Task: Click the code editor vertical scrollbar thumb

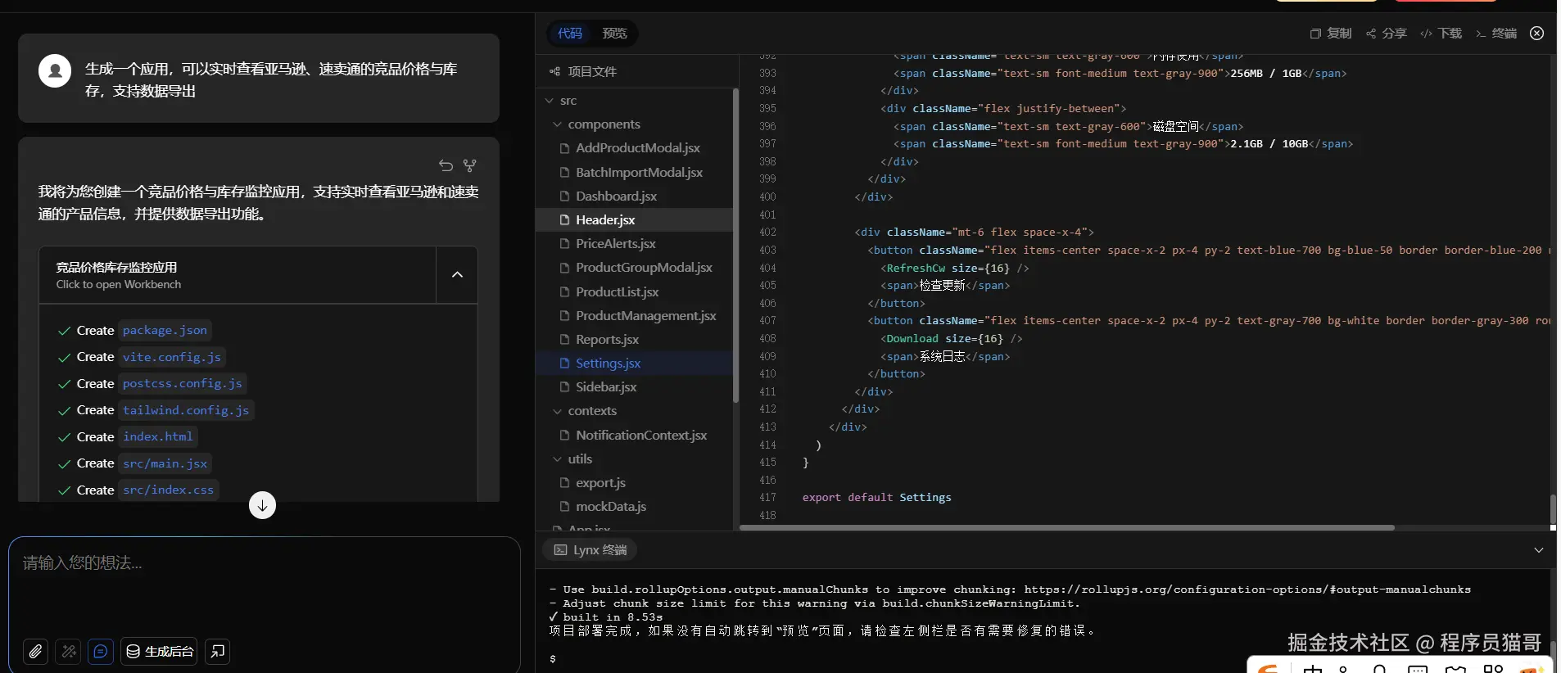Action: pyautogui.click(x=1553, y=510)
